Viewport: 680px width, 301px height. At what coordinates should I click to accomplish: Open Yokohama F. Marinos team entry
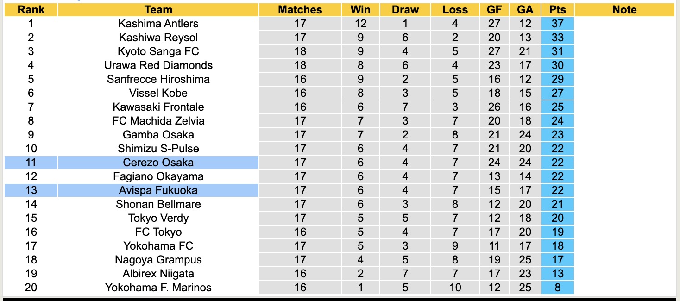pos(158,288)
